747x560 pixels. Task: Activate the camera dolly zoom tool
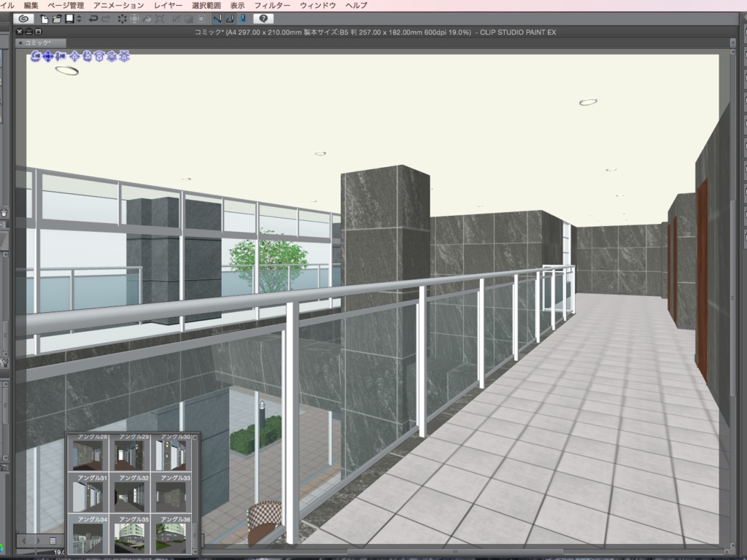61,57
